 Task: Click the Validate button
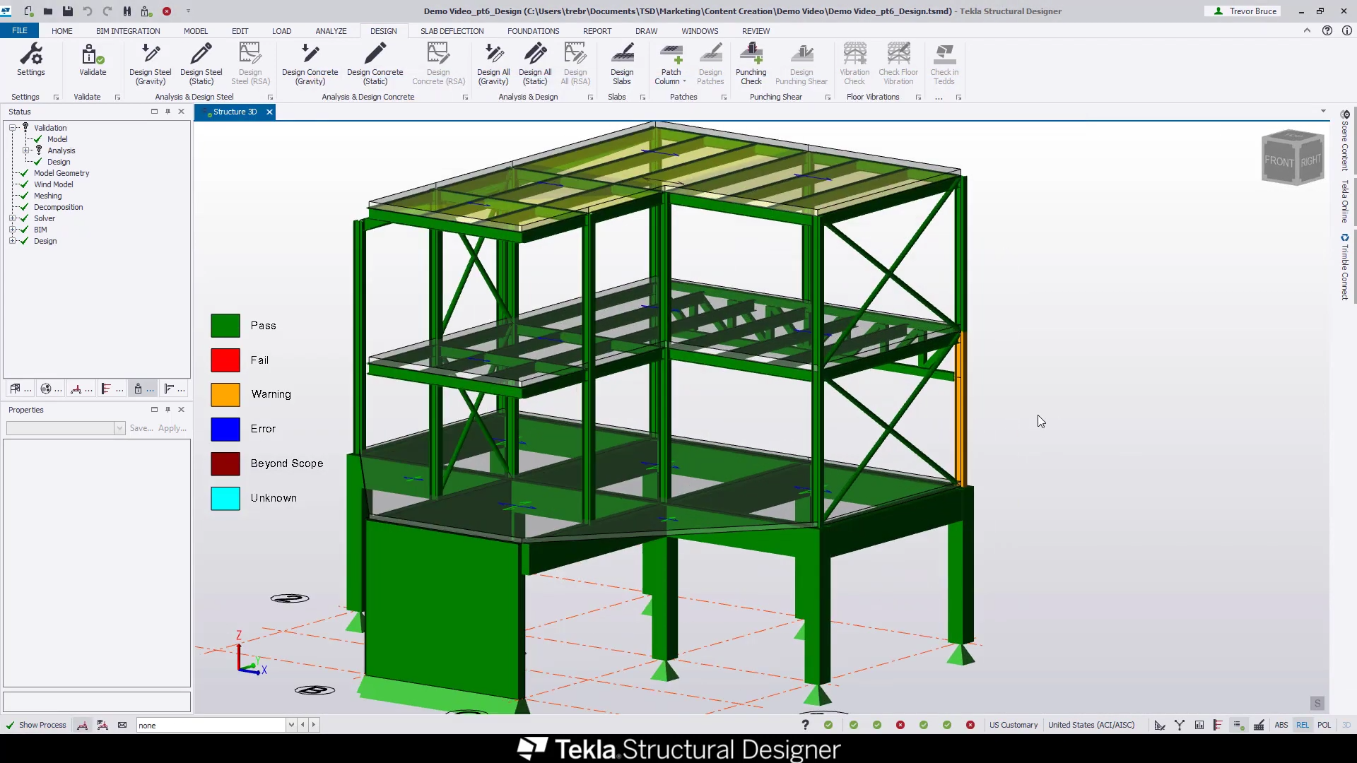(91, 61)
